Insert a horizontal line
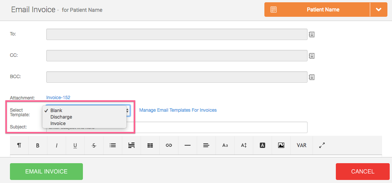The image size is (392, 183). [188, 145]
